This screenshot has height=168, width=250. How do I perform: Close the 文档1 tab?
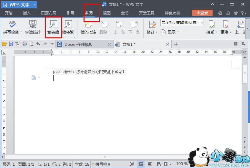(x=167, y=44)
